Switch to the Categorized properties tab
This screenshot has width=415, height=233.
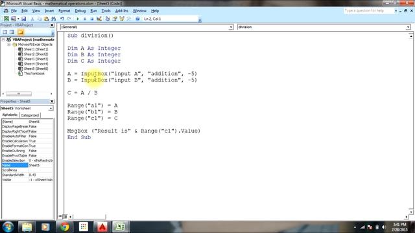30,115
